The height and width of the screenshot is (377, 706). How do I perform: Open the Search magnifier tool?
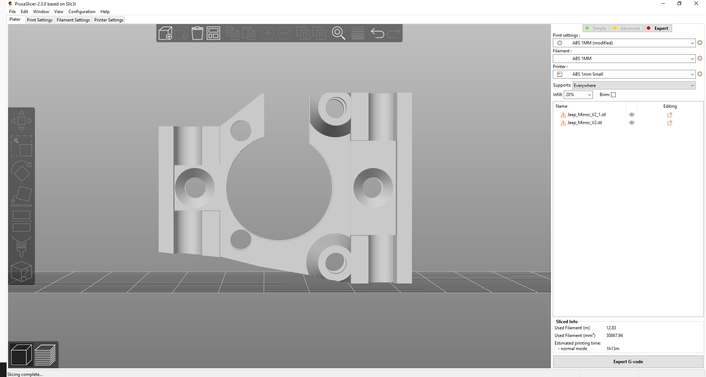(x=338, y=33)
